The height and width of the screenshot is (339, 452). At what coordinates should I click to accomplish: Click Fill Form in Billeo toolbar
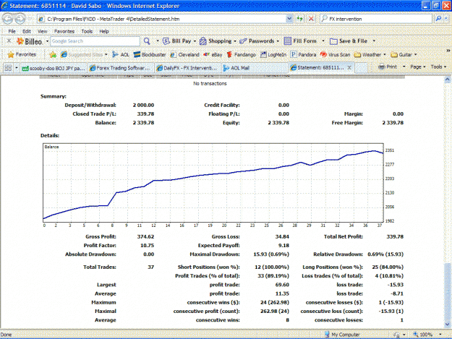click(x=300, y=41)
